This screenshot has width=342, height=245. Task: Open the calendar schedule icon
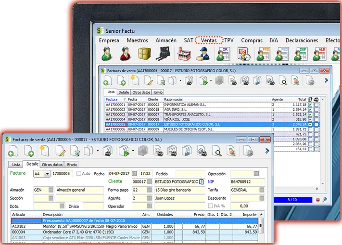click(x=243, y=53)
